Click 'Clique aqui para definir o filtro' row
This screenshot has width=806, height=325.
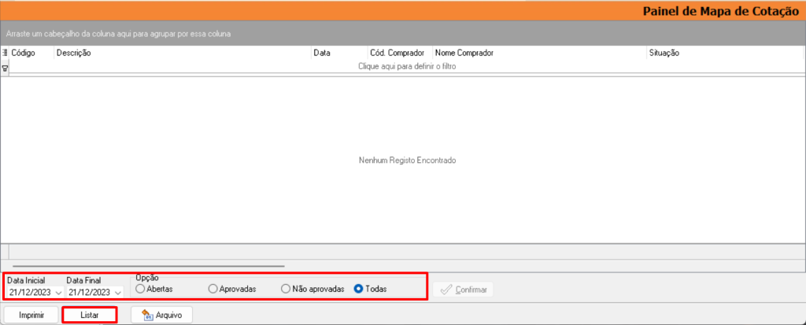tap(407, 66)
